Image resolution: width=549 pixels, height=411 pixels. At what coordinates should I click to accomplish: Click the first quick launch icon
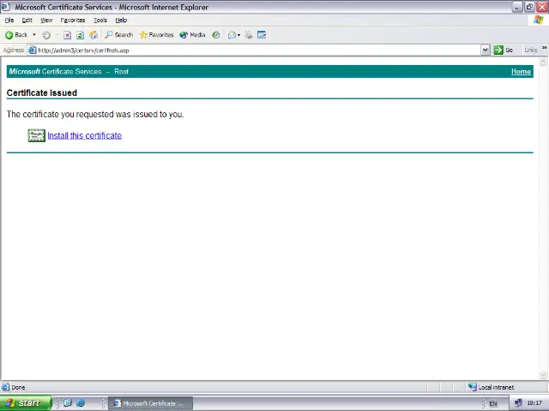[x=68, y=403]
